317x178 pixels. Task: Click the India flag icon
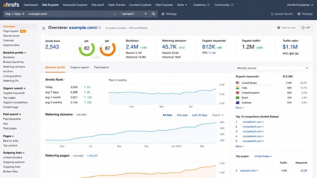[x=237, y=88]
